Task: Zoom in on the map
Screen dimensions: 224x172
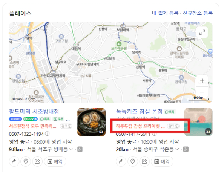Action: click(202, 81)
